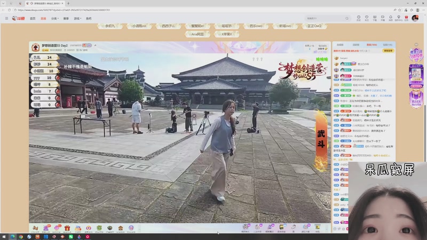The width and height of the screenshot is (427, 240).
Task: Click the video player stream
Action: [180, 138]
